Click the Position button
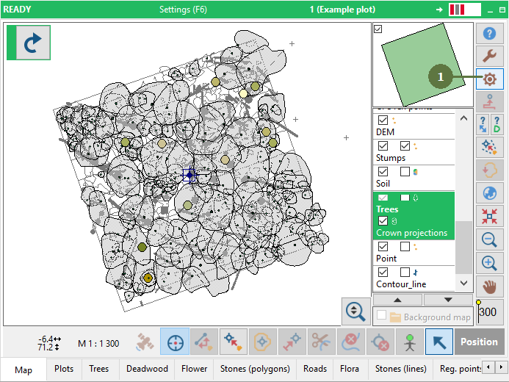509x382 pixels. [x=479, y=342]
